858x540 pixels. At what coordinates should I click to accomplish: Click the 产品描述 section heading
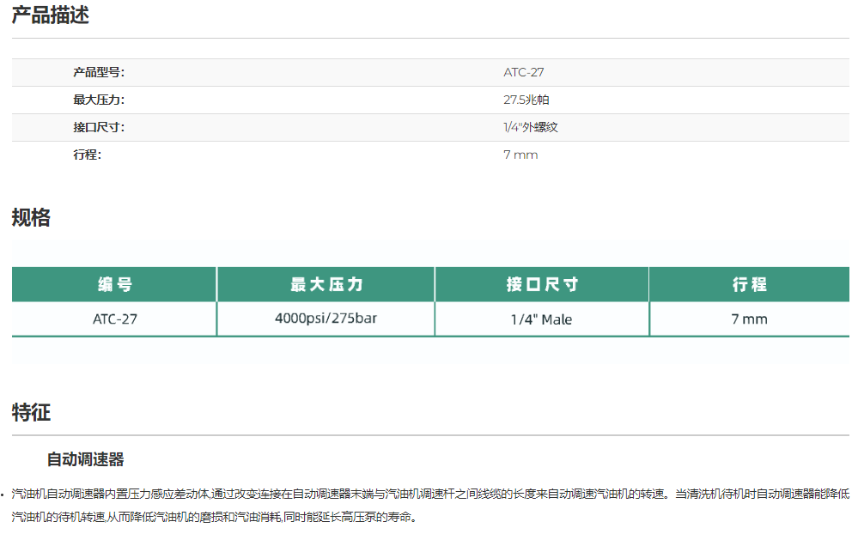(x=50, y=15)
